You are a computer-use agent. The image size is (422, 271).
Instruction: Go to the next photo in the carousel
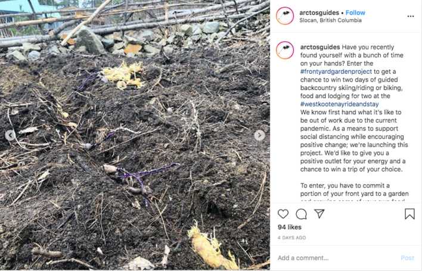(x=259, y=135)
